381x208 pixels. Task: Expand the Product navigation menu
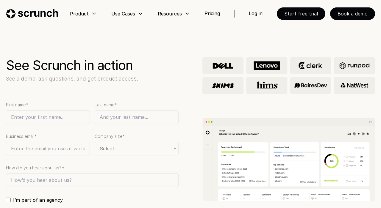point(83,13)
